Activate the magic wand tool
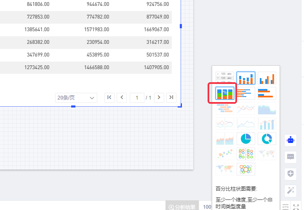 [291, 190]
